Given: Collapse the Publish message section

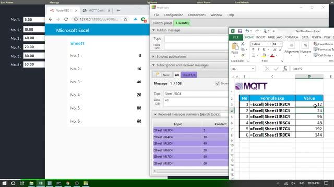Looking at the screenshot, I should pyautogui.click(x=153, y=30).
